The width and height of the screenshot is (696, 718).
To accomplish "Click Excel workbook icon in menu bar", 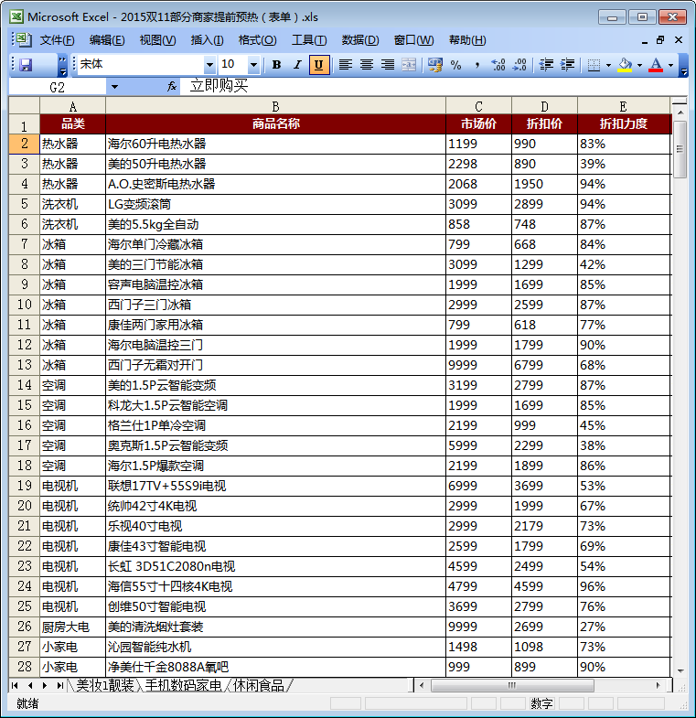I will pos(24,40).
